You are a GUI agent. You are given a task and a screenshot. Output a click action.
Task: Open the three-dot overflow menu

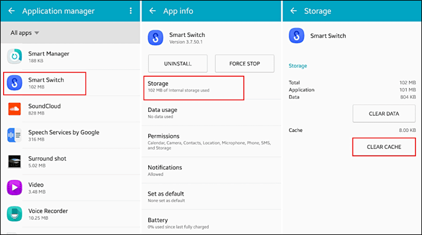(x=131, y=11)
